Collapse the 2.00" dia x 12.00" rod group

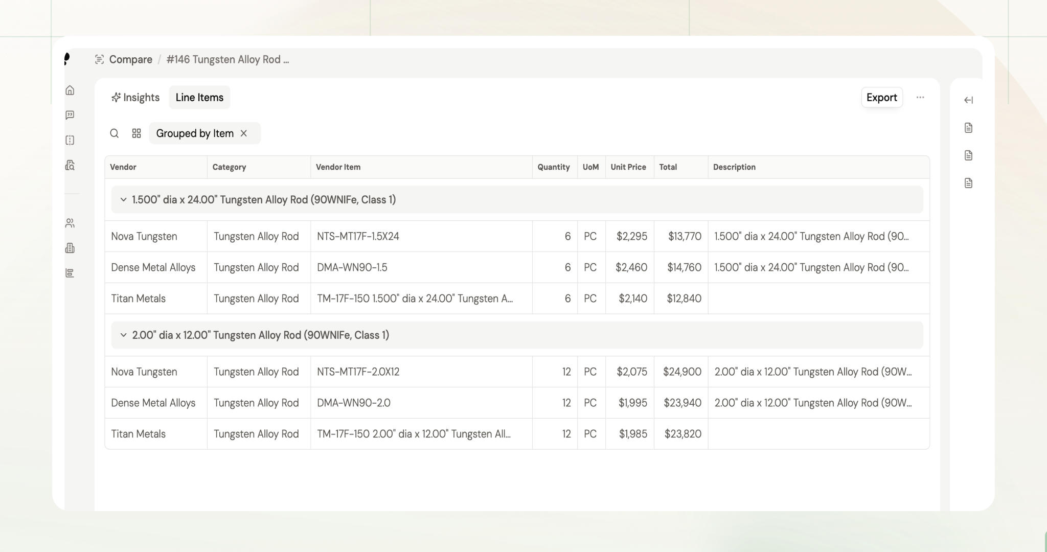123,335
